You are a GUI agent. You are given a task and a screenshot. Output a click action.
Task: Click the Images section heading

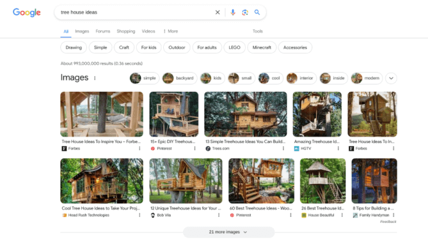click(x=74, y=77)
